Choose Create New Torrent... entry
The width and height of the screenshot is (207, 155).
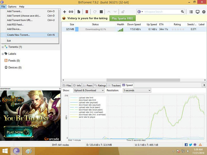[29, 35]
